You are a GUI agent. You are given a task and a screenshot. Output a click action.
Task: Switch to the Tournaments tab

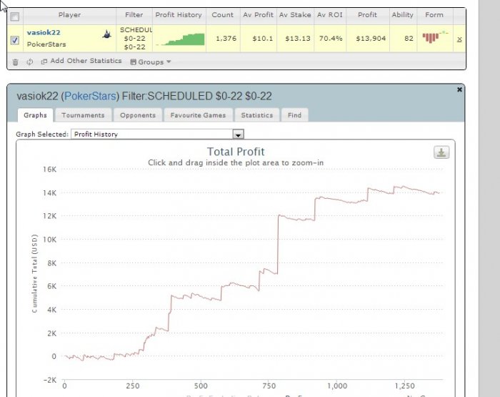(83, 115)
